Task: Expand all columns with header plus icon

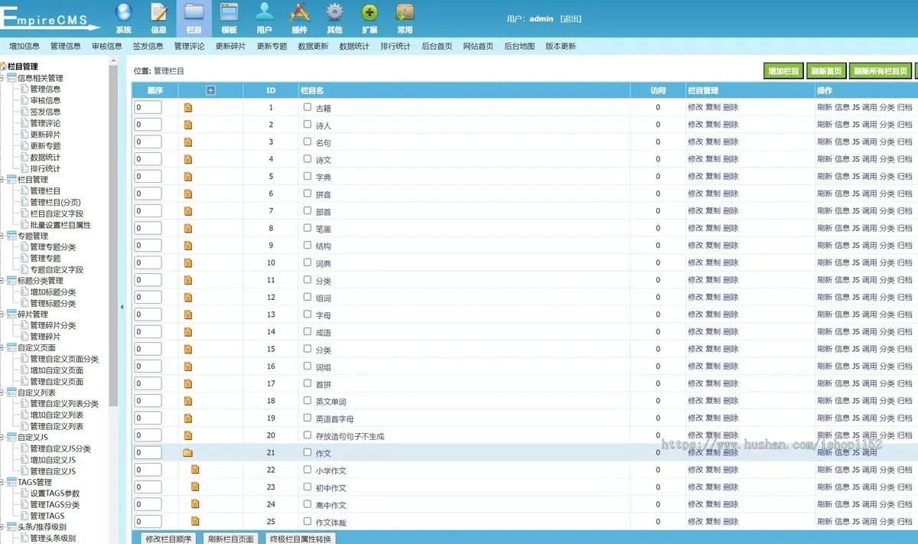Action: tap(211, 90)
